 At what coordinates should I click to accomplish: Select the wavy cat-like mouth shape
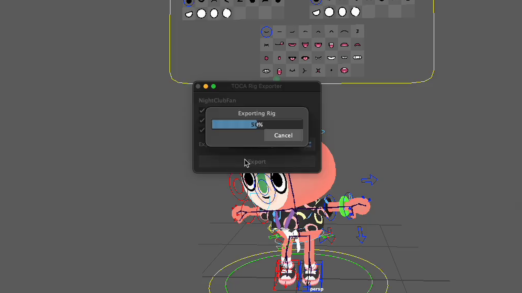tap(292, 71)
